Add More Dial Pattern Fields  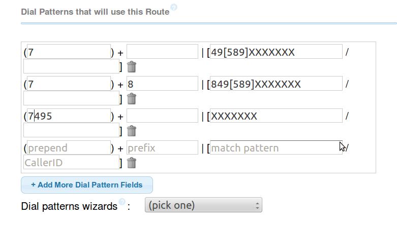click(87, 185)
